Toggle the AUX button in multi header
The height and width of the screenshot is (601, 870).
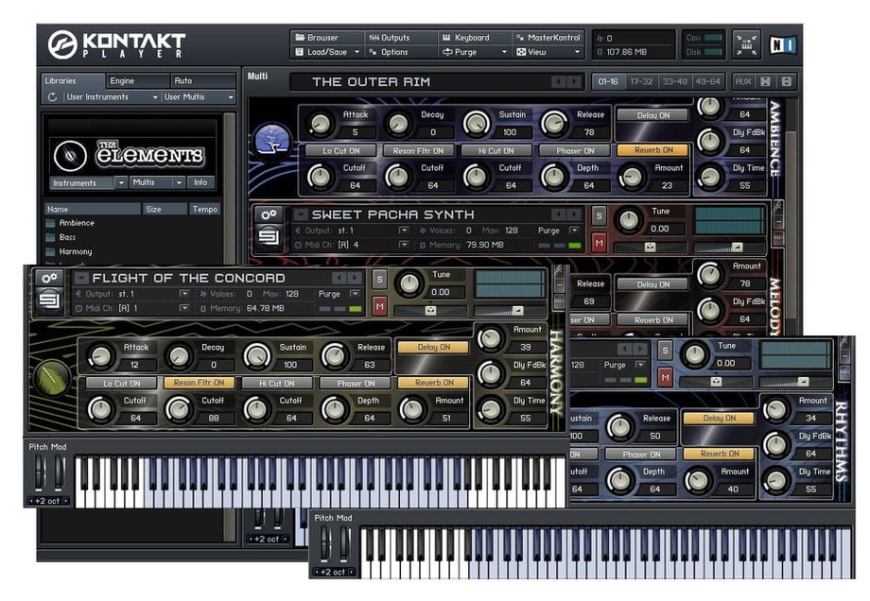pos(743,81)
